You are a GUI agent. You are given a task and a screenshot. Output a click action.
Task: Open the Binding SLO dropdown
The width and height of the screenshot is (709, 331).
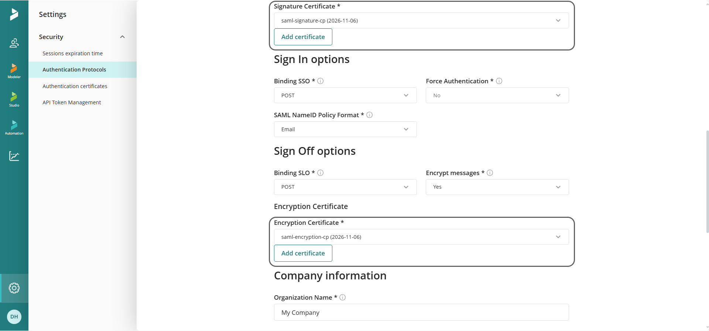click(345, 187)
